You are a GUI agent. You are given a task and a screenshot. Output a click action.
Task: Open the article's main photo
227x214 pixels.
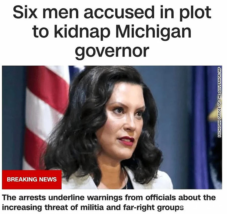(x=112, y=127)
